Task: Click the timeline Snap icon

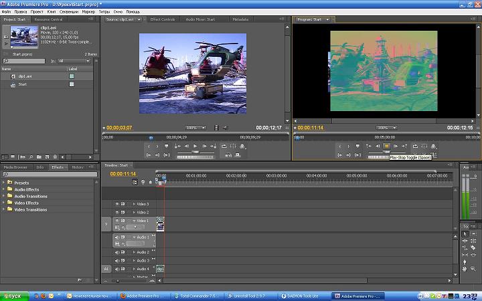Action: pyautogui.click(x=135, y=181)
